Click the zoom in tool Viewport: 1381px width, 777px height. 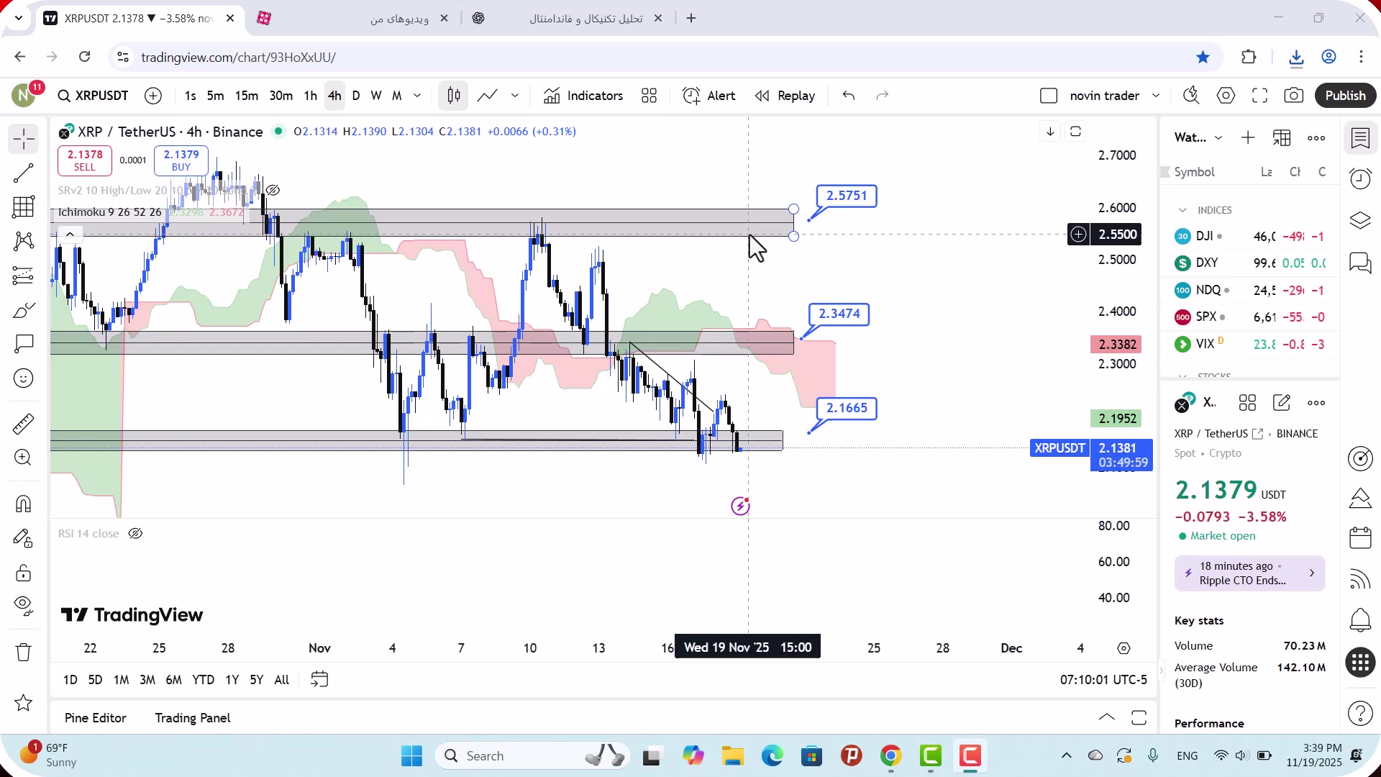[x=23, y=458]
